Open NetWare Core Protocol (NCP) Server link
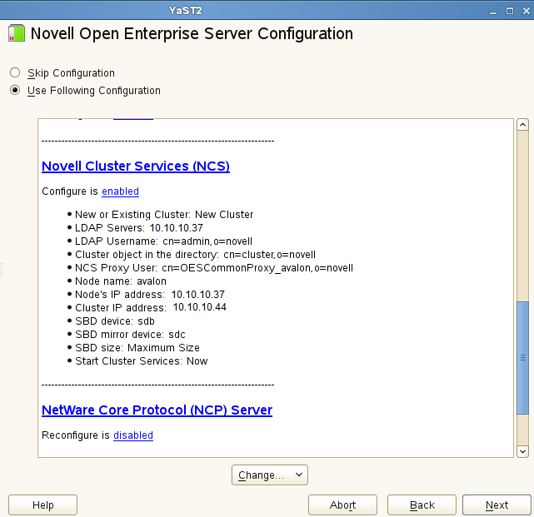 (157, 410)
